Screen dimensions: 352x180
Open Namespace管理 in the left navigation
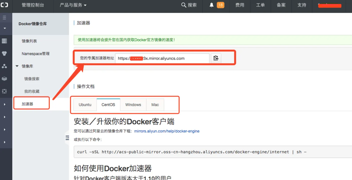[35, 53]
